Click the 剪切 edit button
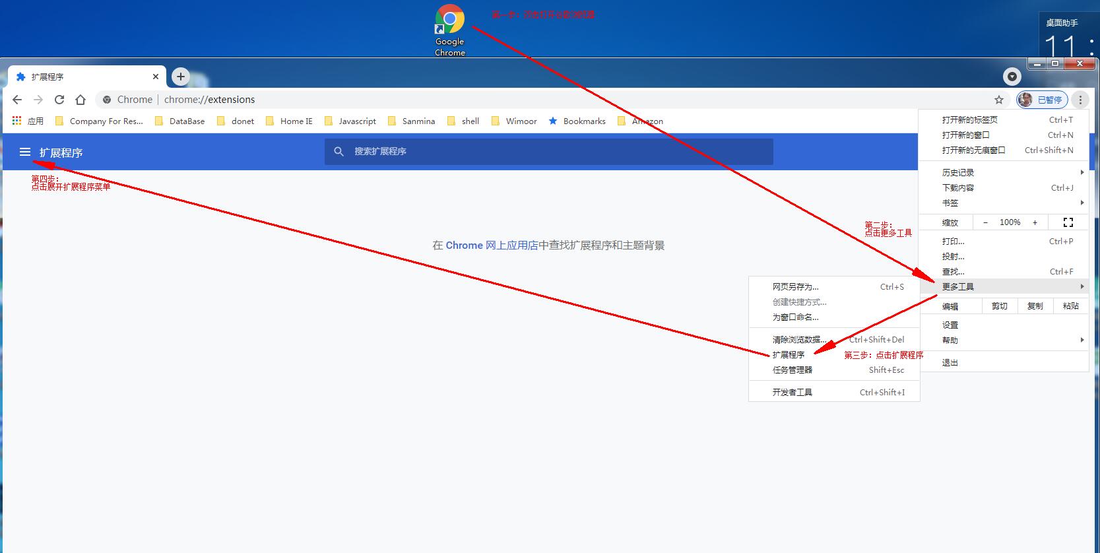Image resolution: width=1100 pixels, height=553 pixels. click(1000, 306)
